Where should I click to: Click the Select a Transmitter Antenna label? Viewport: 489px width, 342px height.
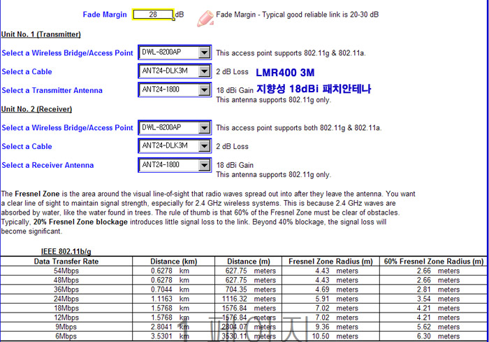click(52, 90)
